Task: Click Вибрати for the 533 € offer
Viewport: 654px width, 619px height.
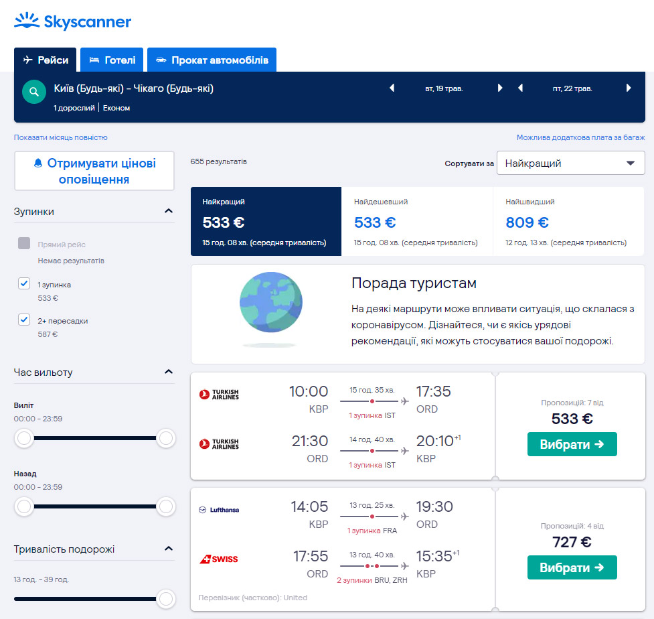Action: click(x=572, y=444)
